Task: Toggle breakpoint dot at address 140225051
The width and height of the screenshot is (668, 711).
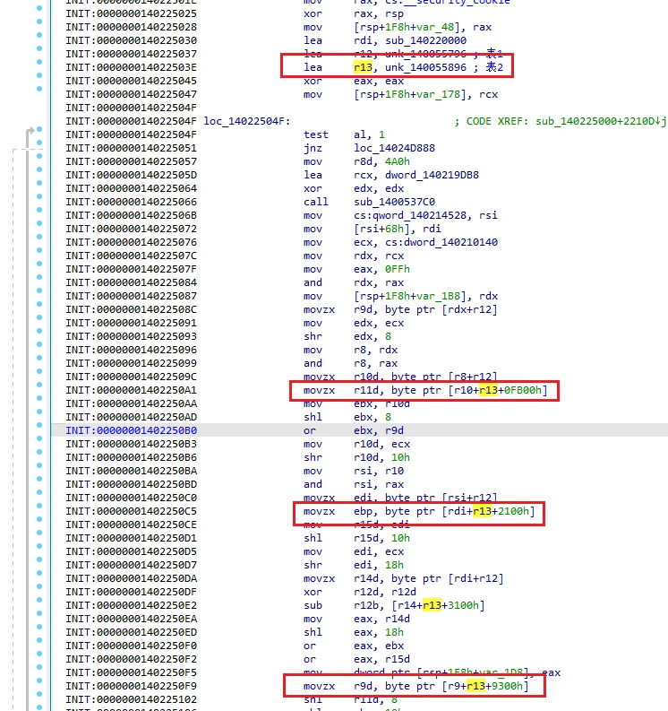Action: 39,143
